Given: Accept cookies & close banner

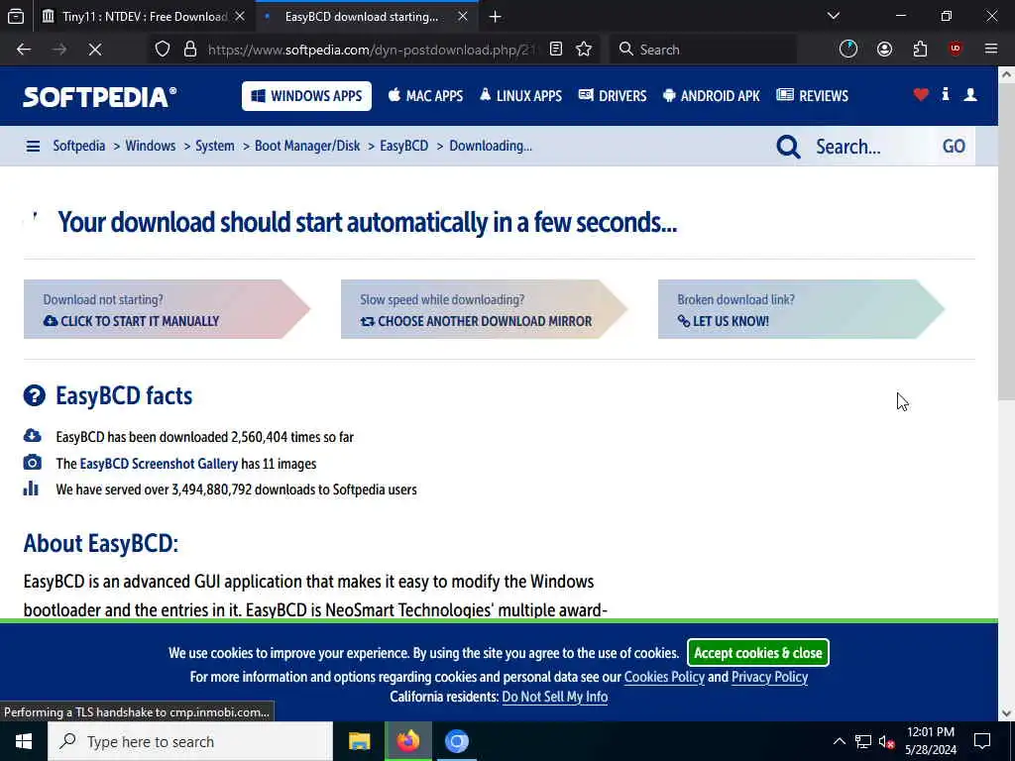Looking at the screenshot, I should 758,652.
